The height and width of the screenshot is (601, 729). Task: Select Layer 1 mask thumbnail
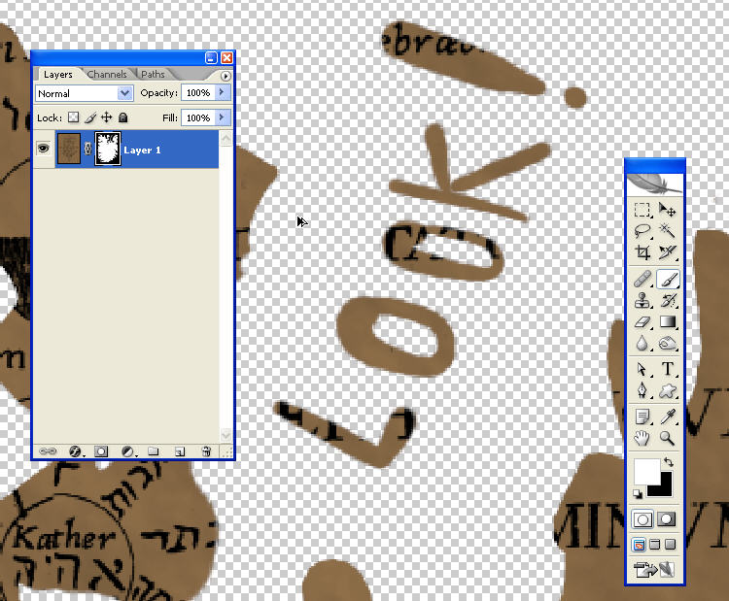tap(107, 149)
